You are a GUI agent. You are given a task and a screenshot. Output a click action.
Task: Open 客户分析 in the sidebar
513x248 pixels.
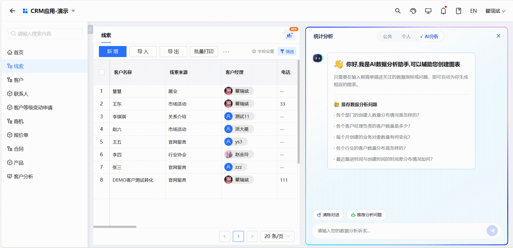coord(23,177)
